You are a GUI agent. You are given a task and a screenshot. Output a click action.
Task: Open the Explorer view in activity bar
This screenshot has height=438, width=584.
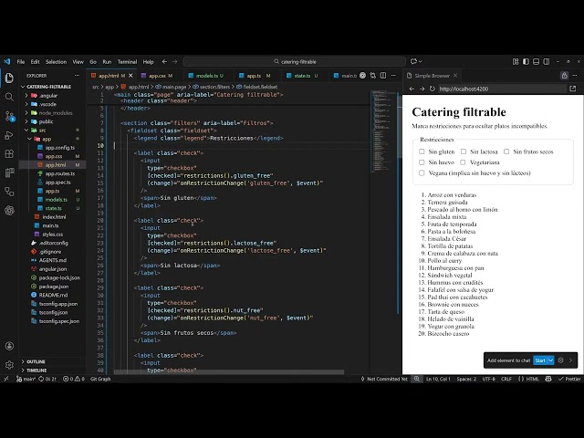coord(9,78)
